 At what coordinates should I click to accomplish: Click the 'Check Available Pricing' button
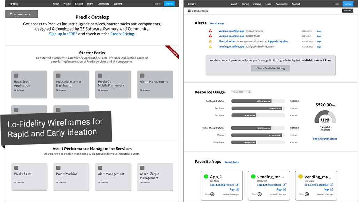click(x=271, y=68)
